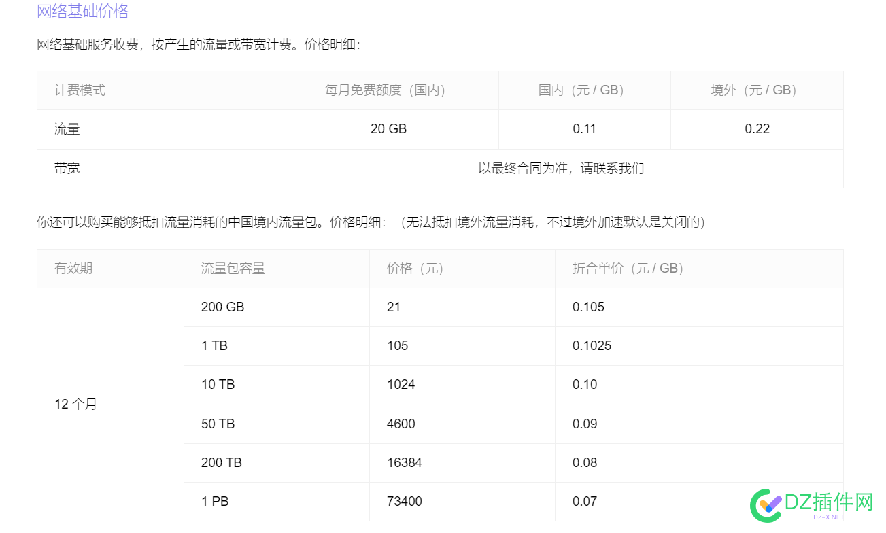Click the sentence starting 网络基础服务收费

coord(198,45)
